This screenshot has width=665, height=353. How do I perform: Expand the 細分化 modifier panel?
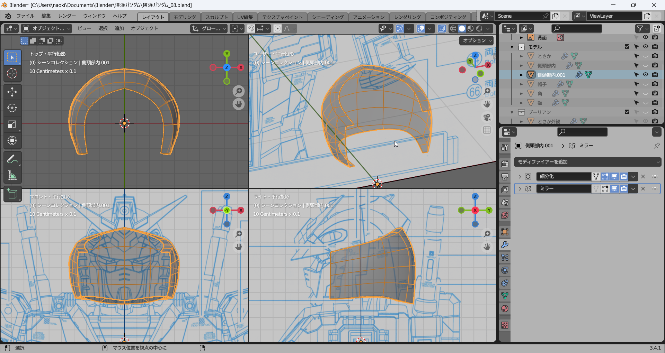tap(520, 177)
